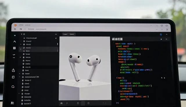This screenshot has width=186, height=107.
Task: Select the highlighted row in the file tree
Action: click(x=38, y=49)
